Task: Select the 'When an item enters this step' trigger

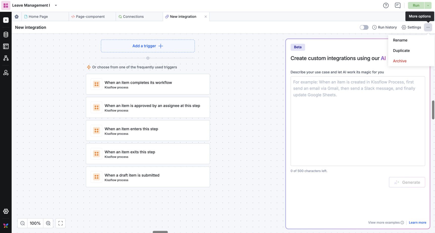Action: click(148, 131)
